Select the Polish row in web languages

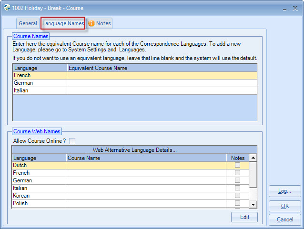(x=131, y=203)
